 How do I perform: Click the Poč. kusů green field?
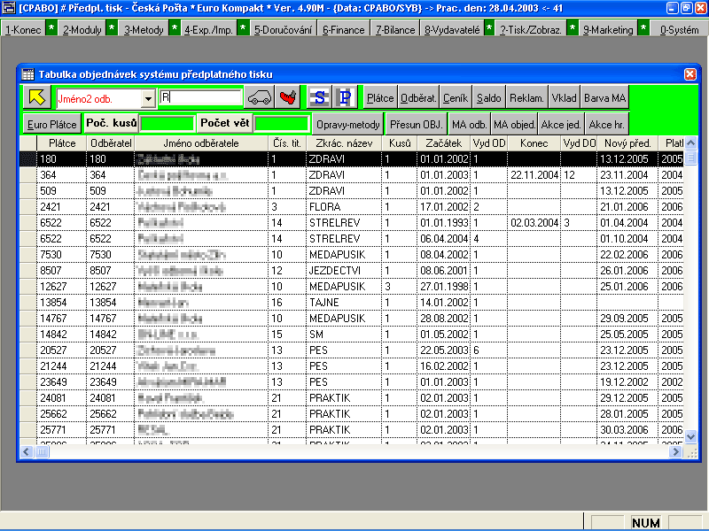[x=167, y=124]
